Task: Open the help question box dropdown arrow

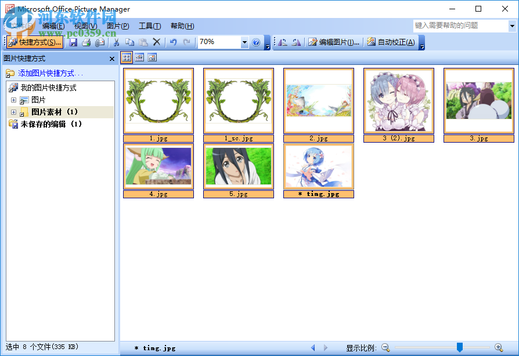Action: point(512,26)
